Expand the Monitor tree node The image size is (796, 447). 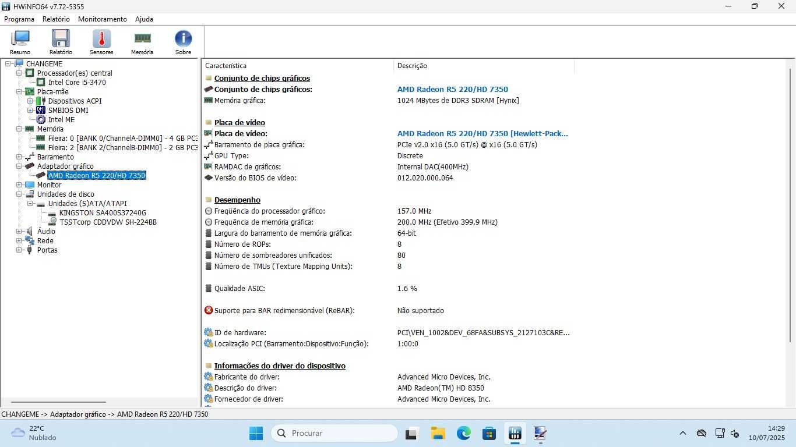[x=19, y=185]
